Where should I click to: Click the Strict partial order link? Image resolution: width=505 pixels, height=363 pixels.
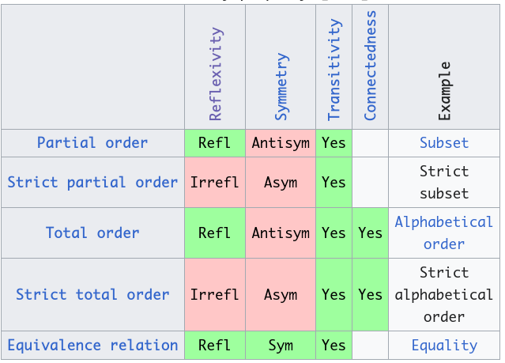point(92,183)
